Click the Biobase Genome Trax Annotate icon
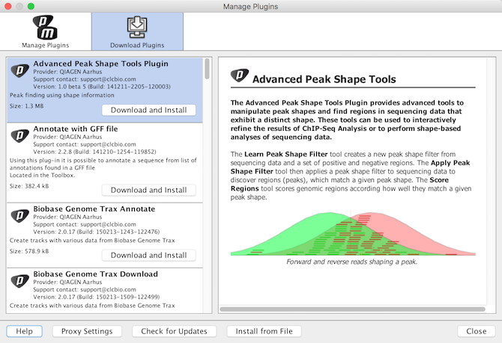This screenshot has width=502, height=343. coord(19,215)
